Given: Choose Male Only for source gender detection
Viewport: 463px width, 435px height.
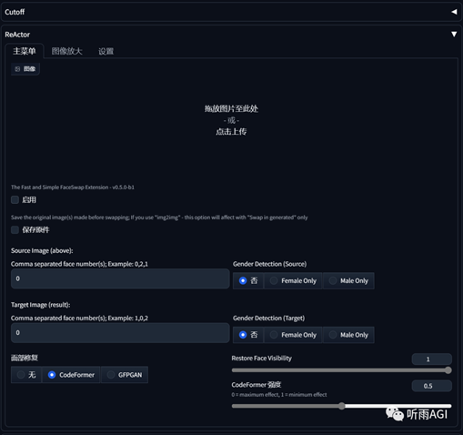Looking at the screenshot, I should (x=348, y=281).
